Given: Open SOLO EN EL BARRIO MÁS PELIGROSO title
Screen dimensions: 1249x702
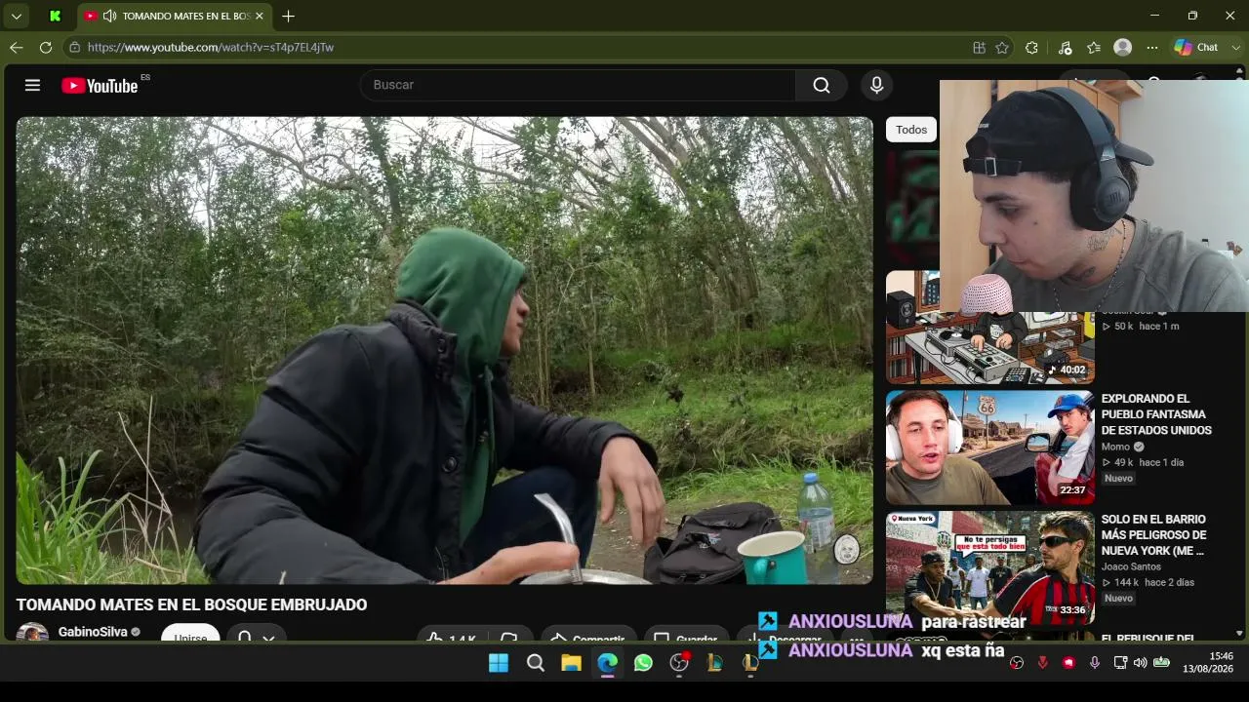Looking at the screenshot, I should 1154,535.
